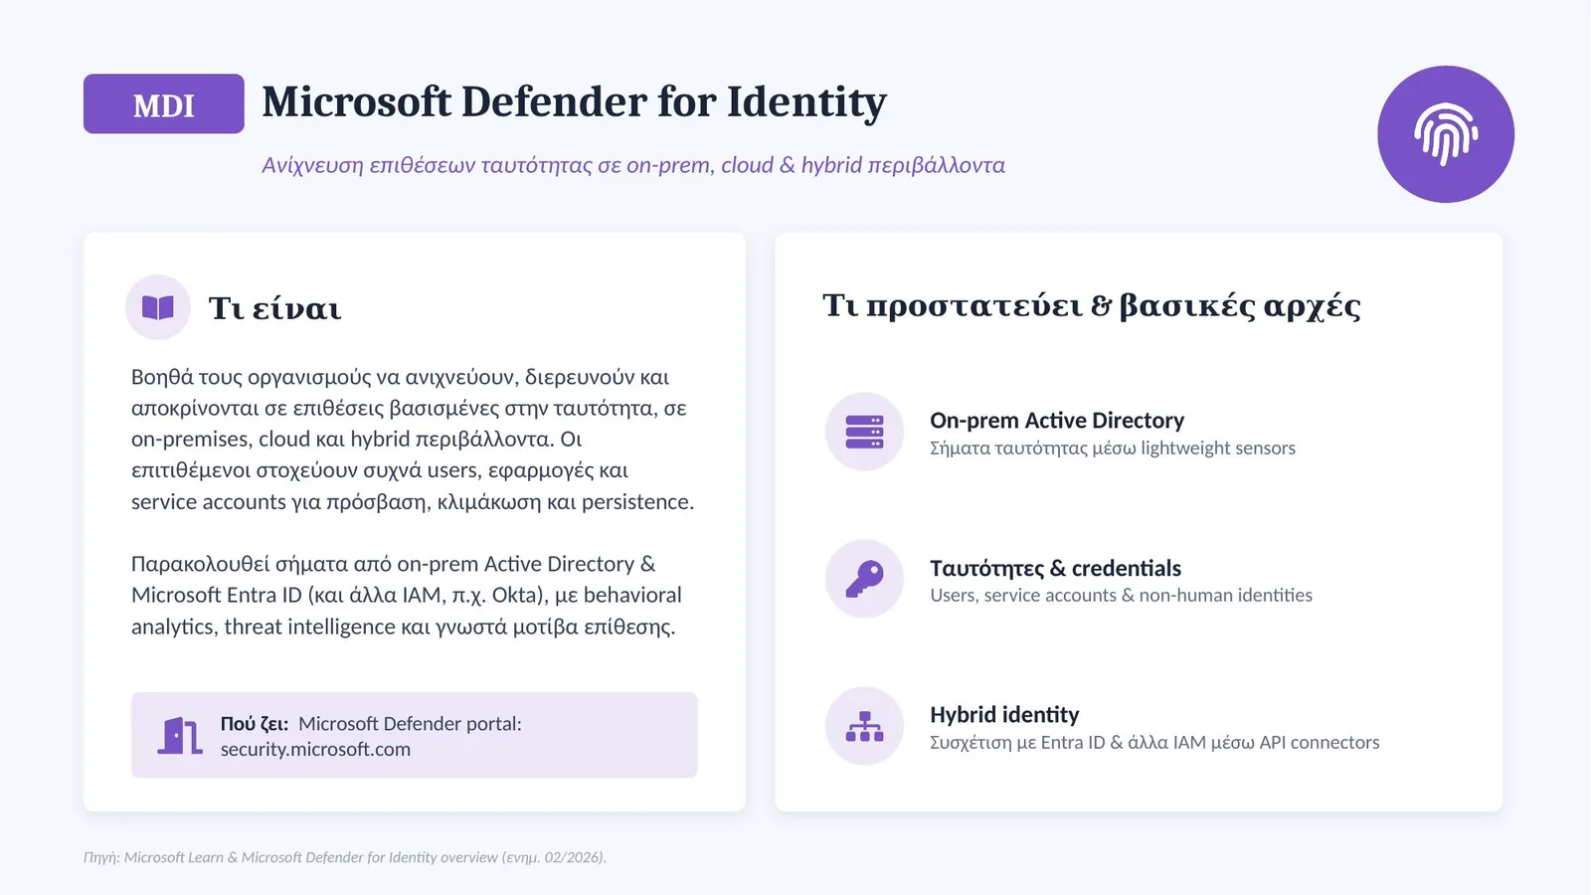The width and height of the screenshot is (1591, 895).
Task: Click the fingerprint icon in the purple circle
Action: click(x=1446, y=134)
